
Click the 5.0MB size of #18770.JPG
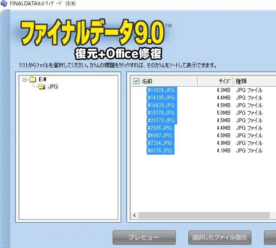click(x=223, y=113)
